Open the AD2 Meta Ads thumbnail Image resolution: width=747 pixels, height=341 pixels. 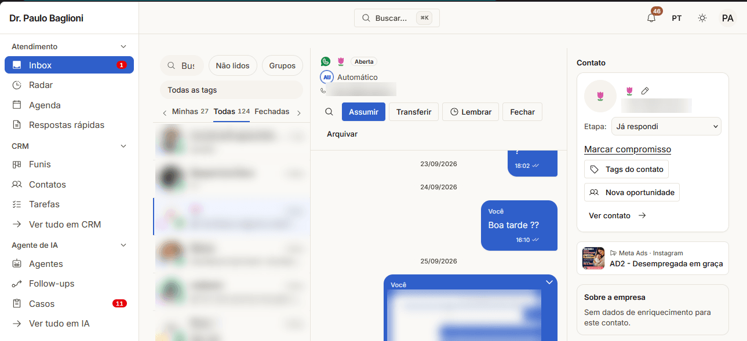[593, 258]
